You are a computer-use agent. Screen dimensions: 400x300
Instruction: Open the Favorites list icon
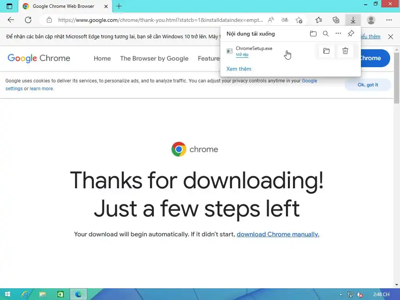click(319, 20)
